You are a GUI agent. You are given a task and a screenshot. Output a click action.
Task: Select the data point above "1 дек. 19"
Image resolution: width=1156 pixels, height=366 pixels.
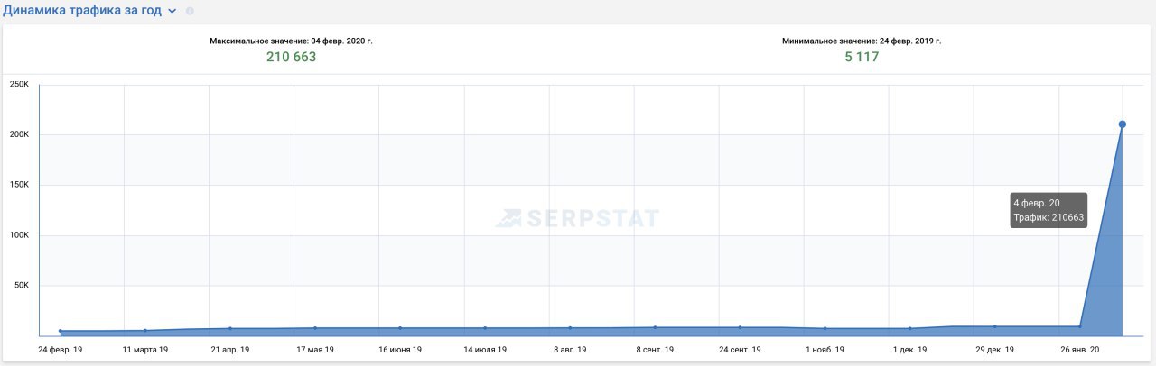[909, 328]
